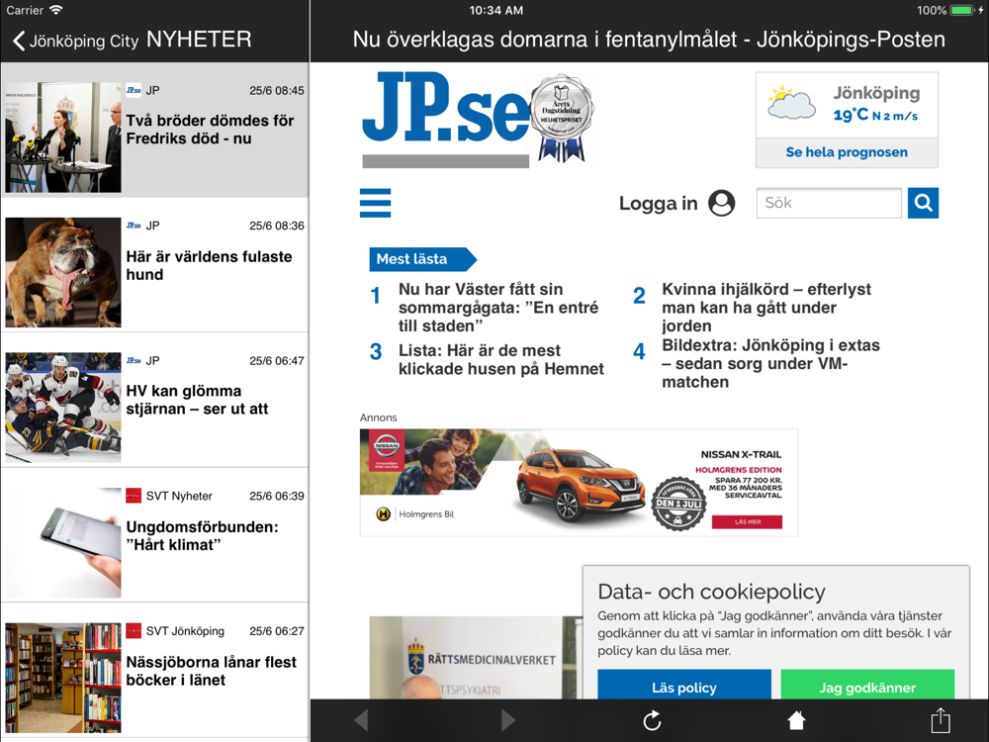Tap the hockey players thumbnail
Image resolution: width=989 pixels, height=742 pixels.
point(63,407)
